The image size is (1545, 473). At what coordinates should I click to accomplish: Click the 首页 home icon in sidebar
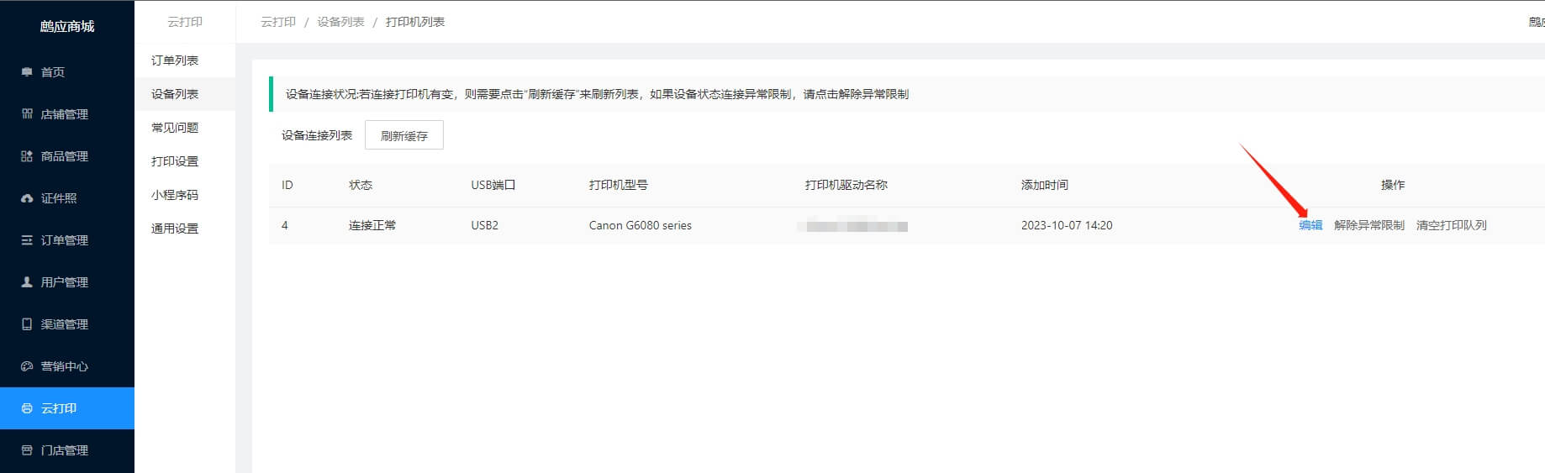[27, 72]
